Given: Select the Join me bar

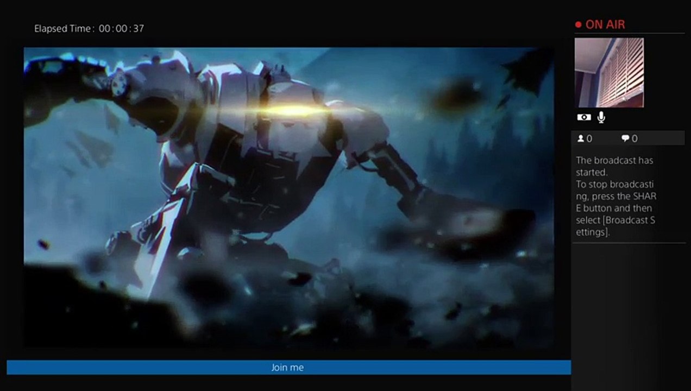Looking at the screenshot, I should point(288,368).
